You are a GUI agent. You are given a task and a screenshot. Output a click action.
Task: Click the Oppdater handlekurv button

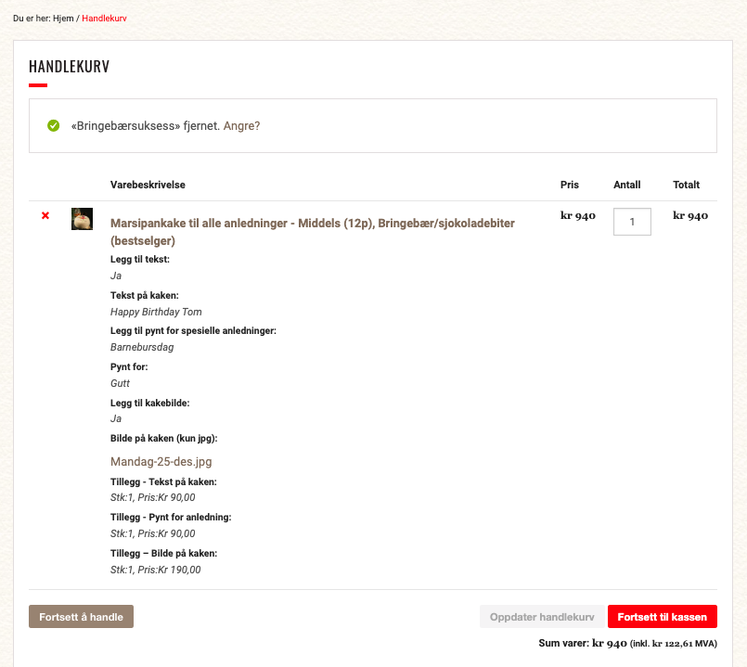click(541, 617)
